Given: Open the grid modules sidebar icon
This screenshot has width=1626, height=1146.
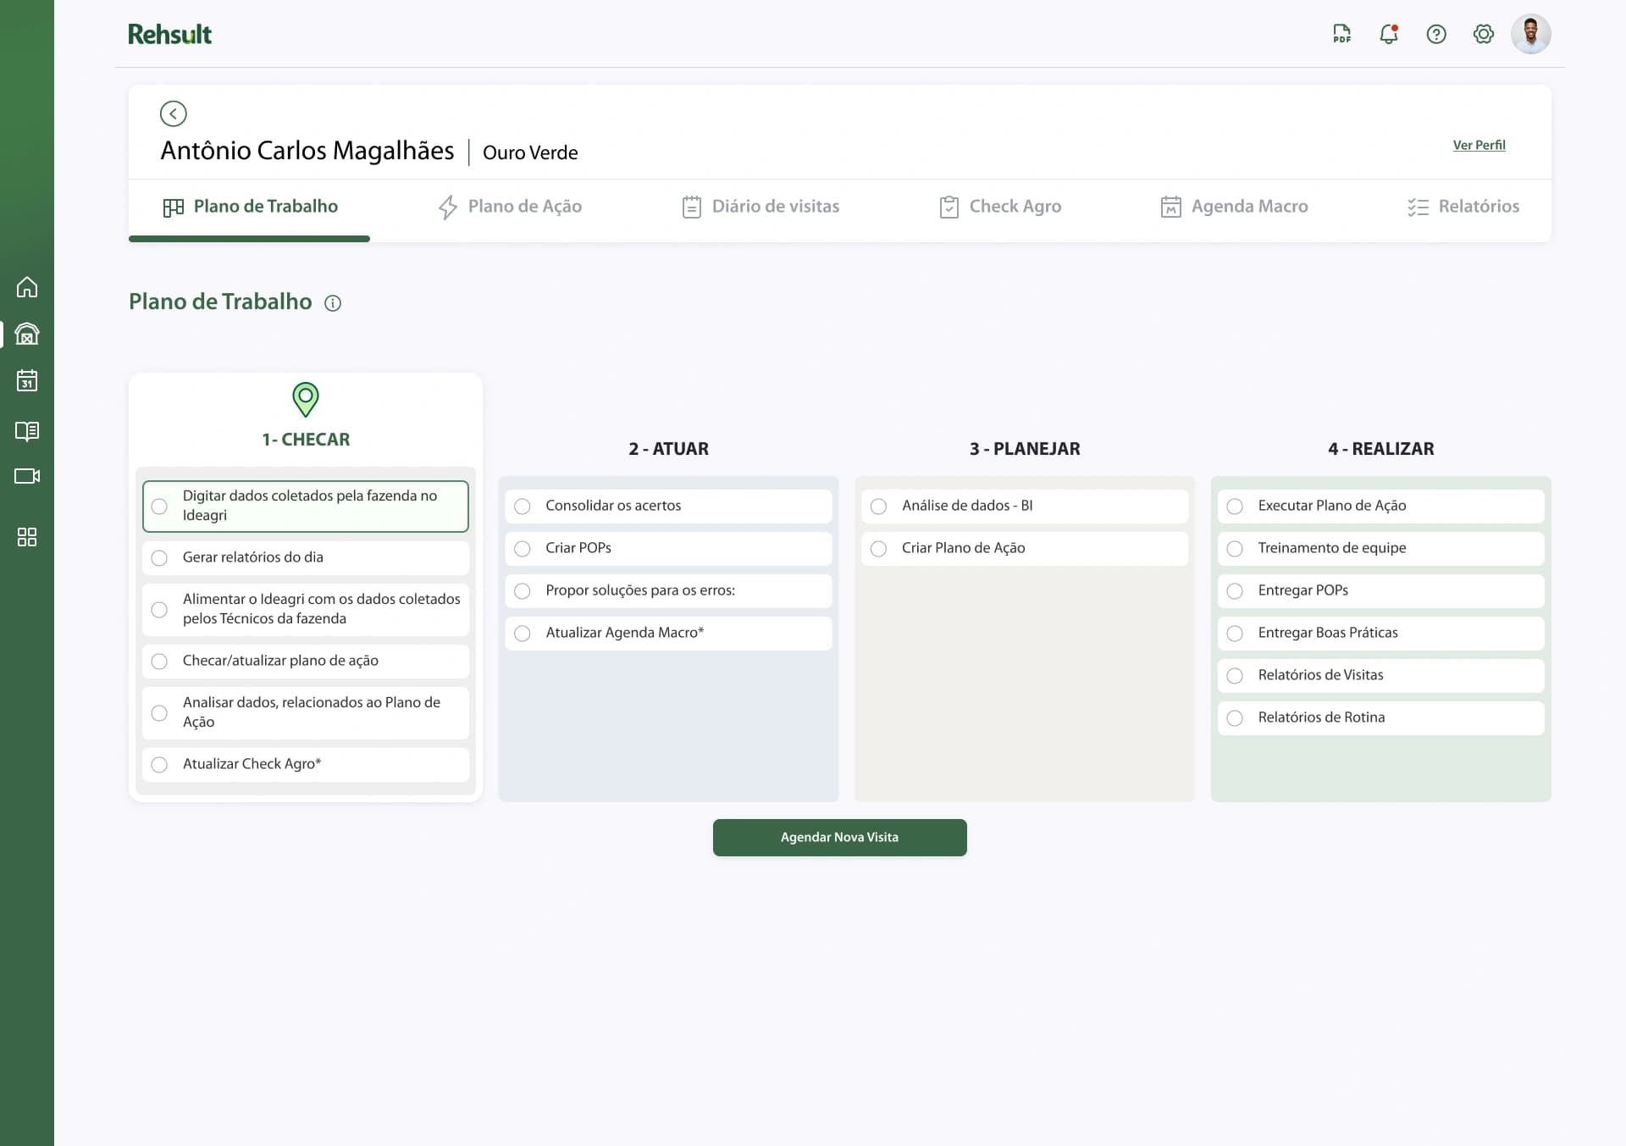Looking at the screenshot, I should click(27, 537).
